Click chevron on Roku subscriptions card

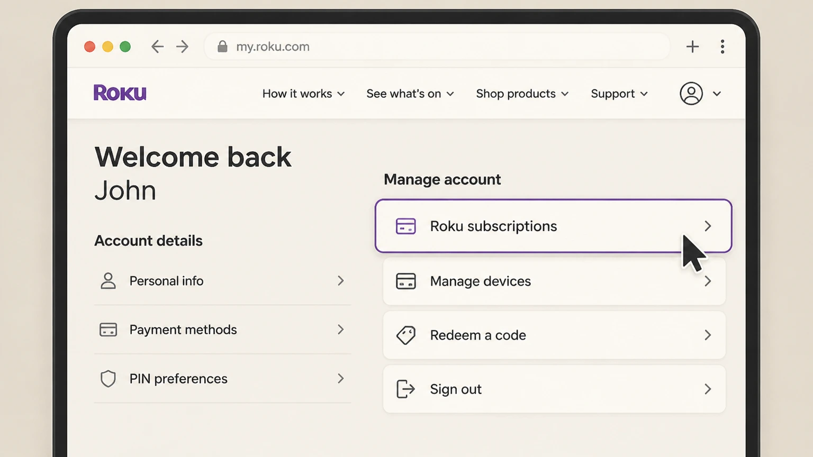[708, 226]
